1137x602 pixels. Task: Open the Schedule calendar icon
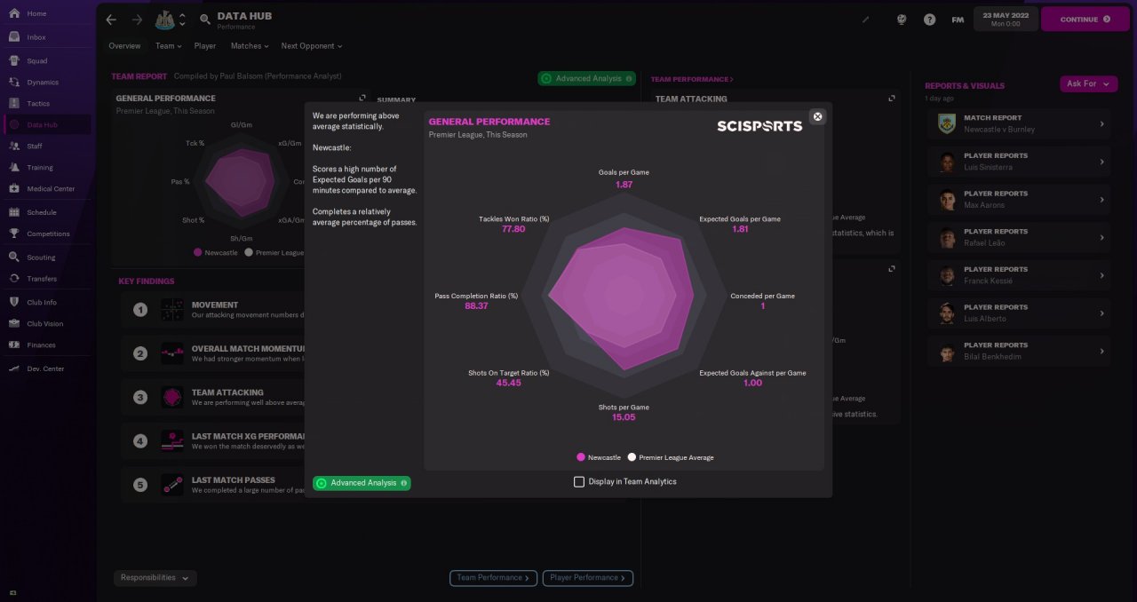14,212
